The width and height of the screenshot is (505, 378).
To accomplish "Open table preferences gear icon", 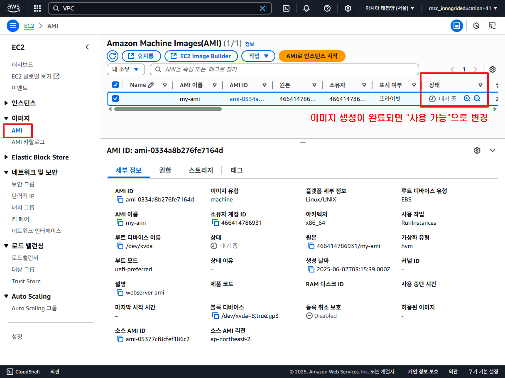I will pyautogui.click(x=493, y=69).
